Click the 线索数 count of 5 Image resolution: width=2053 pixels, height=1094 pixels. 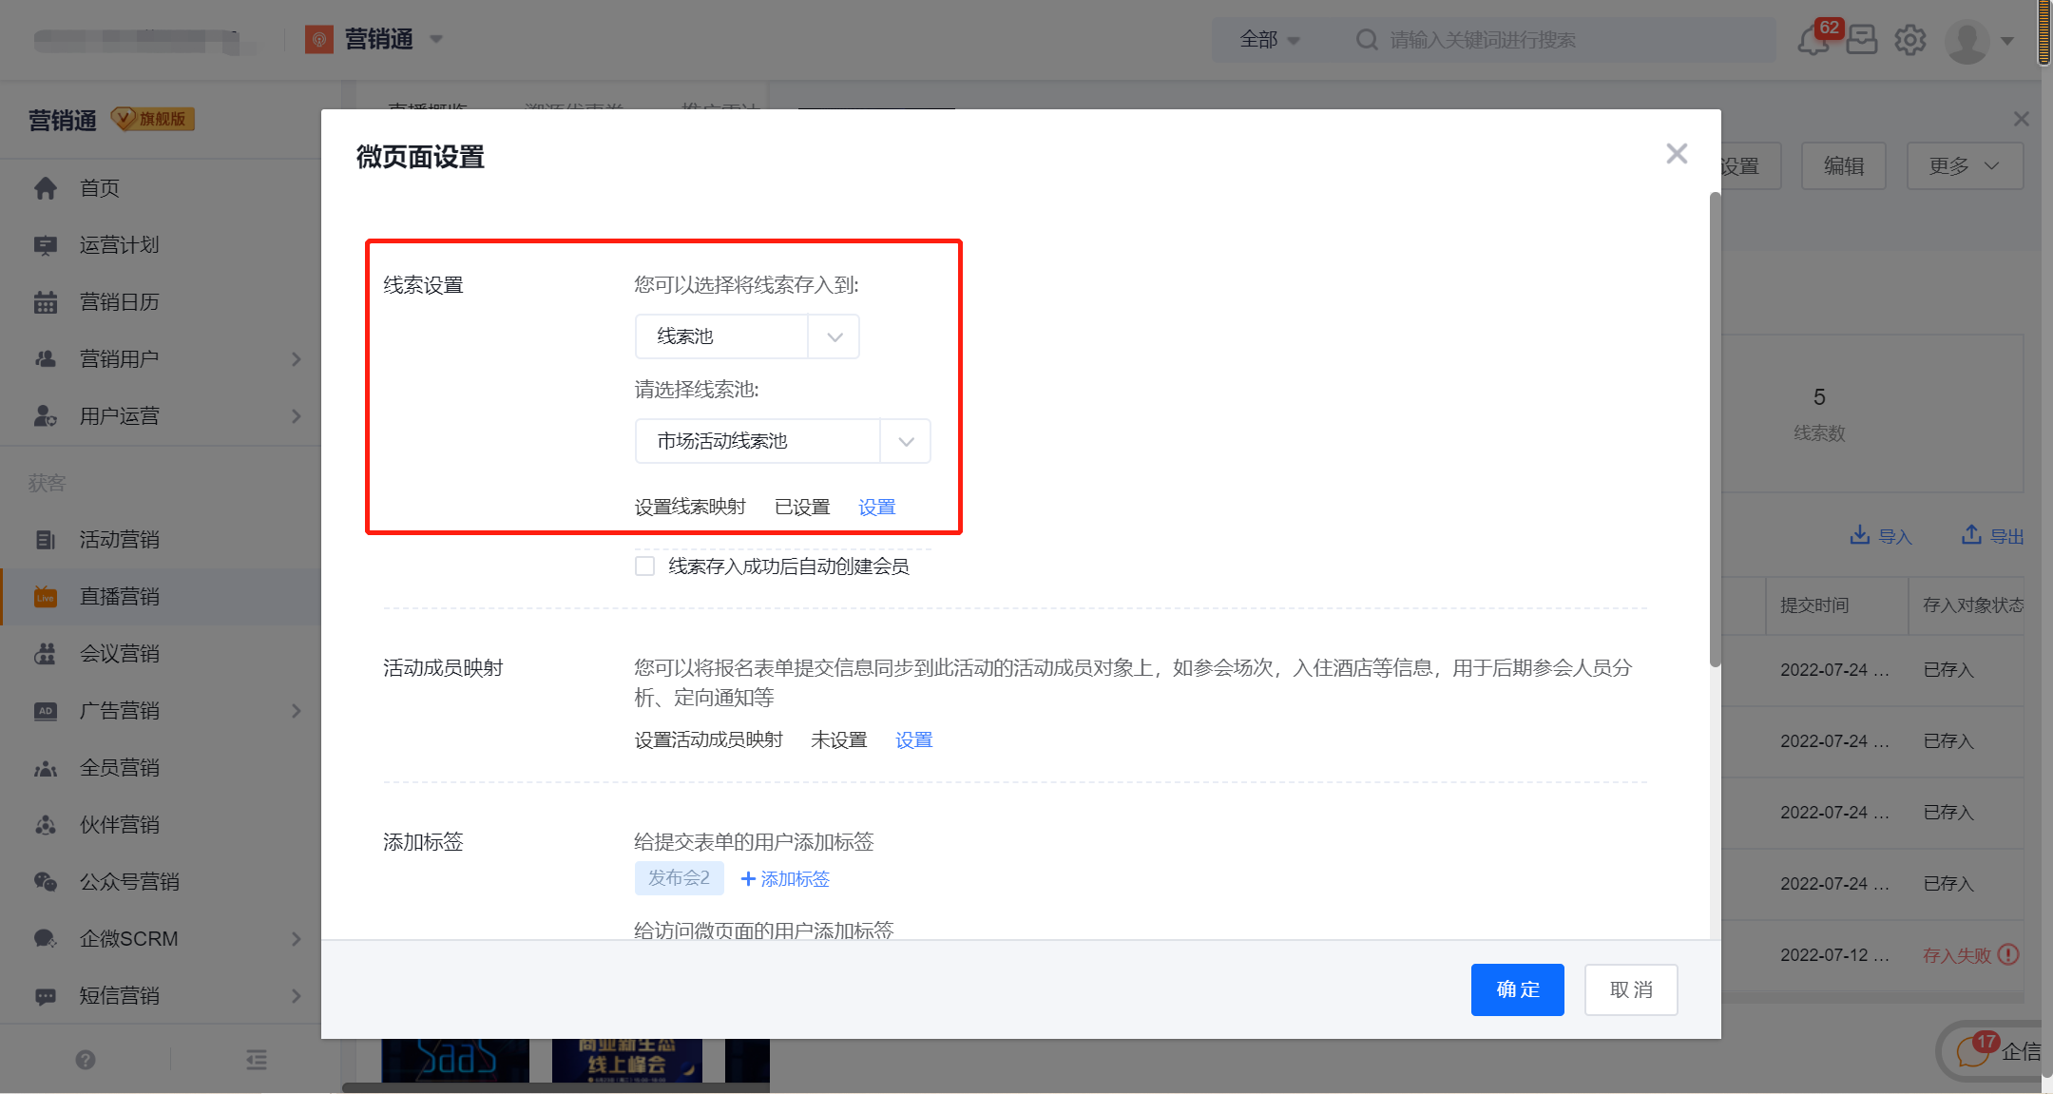1819,397
